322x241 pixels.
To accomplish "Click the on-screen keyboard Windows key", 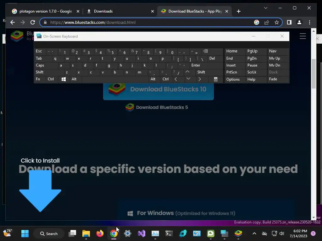I will pyautogui.click(x=64, y=79).
